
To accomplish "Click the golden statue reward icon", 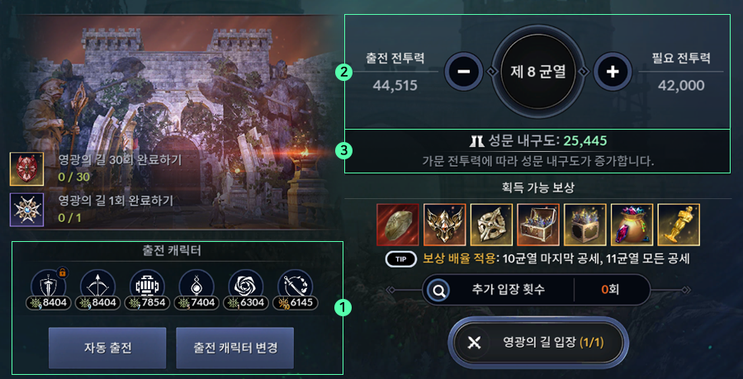I will click(x=679, y=225).
